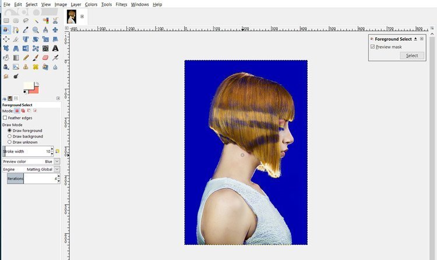Viewport: 437px width, 260px height.
Task: Set Mode to add to selection
Action: click(x=23, y=111)
